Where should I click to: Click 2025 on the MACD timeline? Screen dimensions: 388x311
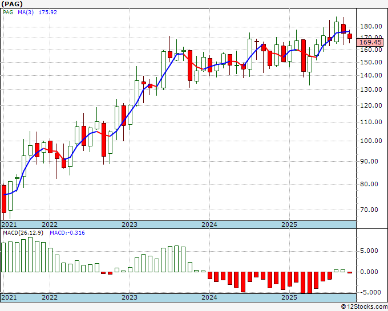click(x=289, y=297)
